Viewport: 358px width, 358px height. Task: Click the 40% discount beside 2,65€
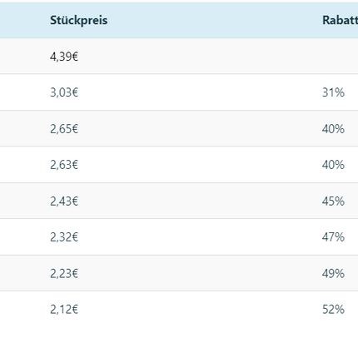click(333, 129)
